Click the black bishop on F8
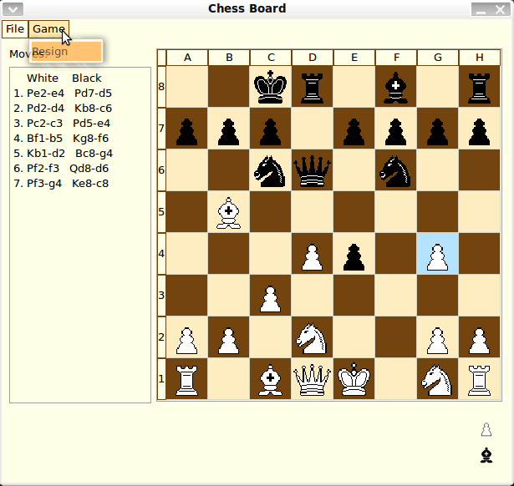 (396, 87)
